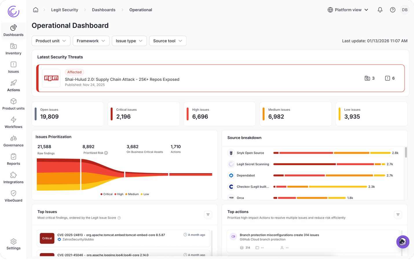Click the Prioritized Risk info icon

pyautogui.click(x=106, y=153)
